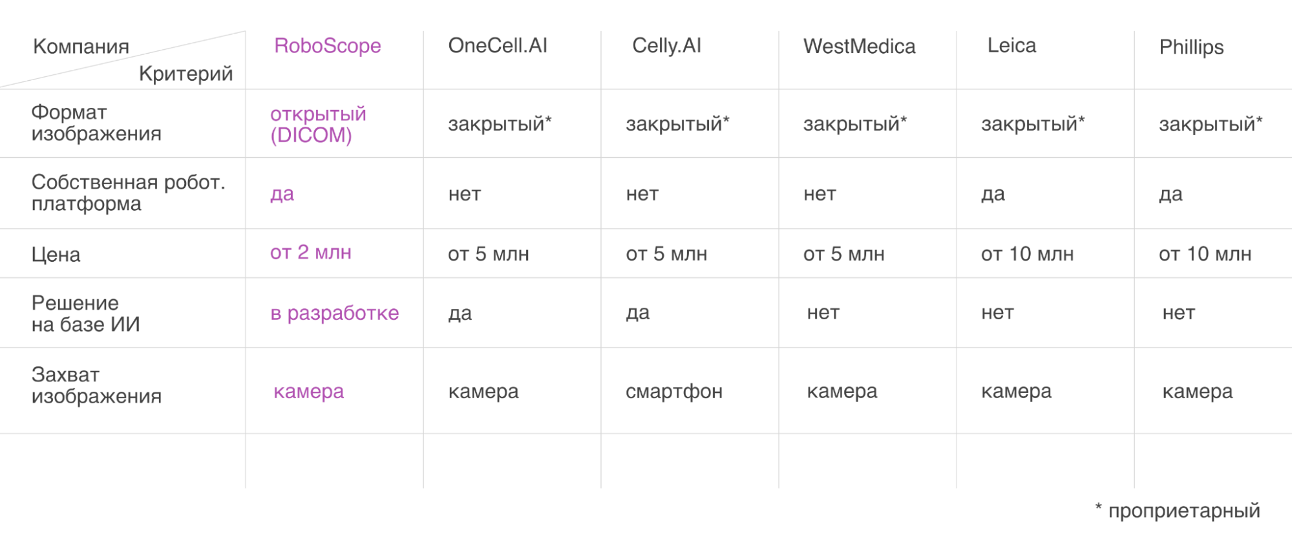
Task: Select the Leica column header
Action: pos(1011,46)
